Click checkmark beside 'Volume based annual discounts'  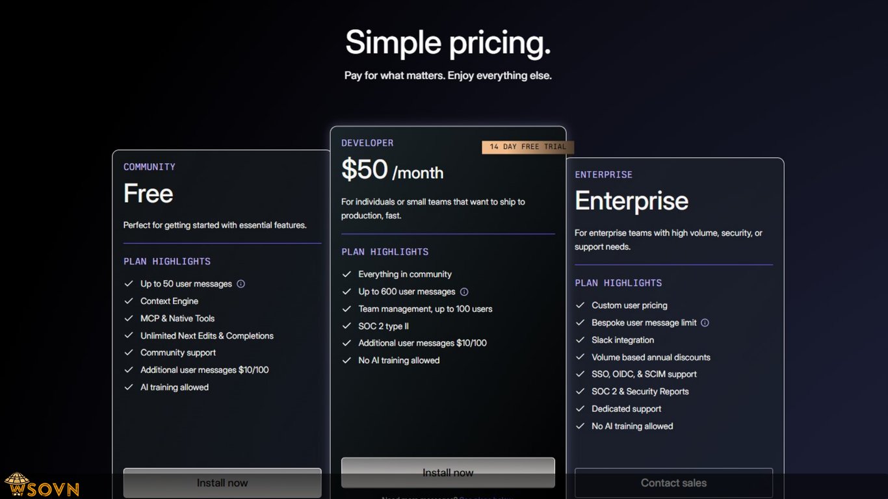click(x=580, y=357)
